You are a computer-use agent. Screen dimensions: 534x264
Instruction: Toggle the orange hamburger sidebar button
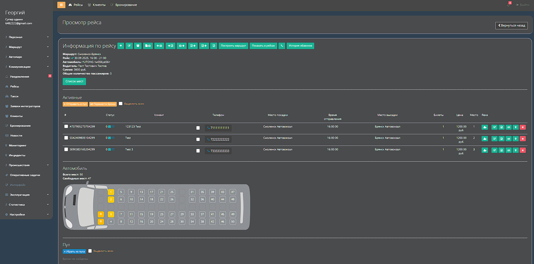click(x=61, y=5)
